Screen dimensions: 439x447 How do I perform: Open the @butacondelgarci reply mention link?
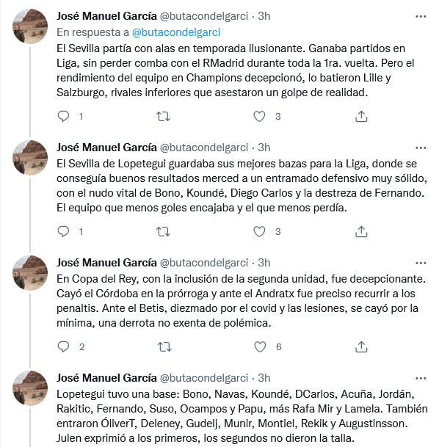click(176, 32)
